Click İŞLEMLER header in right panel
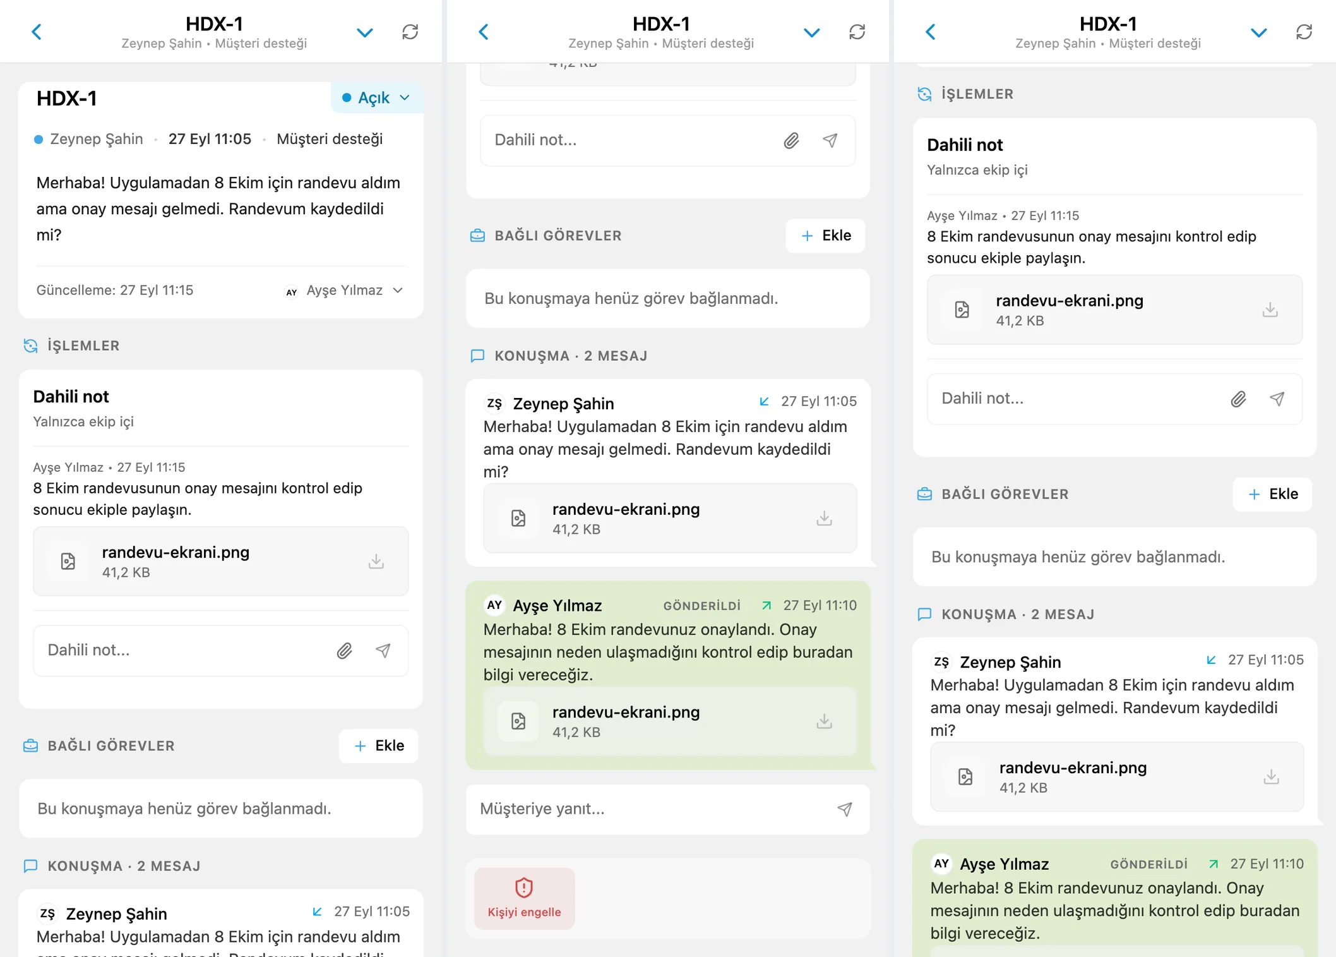1336x957 pixels. tap(977, 94)
